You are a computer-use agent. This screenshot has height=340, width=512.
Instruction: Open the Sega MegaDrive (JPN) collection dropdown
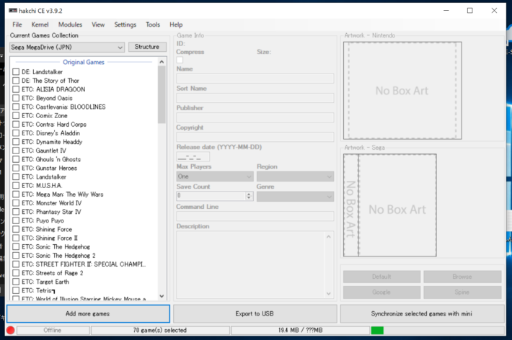[67, 48]
